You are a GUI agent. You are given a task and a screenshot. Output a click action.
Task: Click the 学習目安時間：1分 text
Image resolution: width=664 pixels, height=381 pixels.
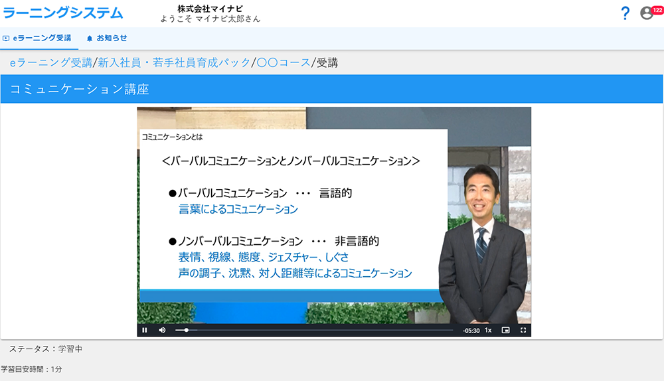[x=31, y=369]
